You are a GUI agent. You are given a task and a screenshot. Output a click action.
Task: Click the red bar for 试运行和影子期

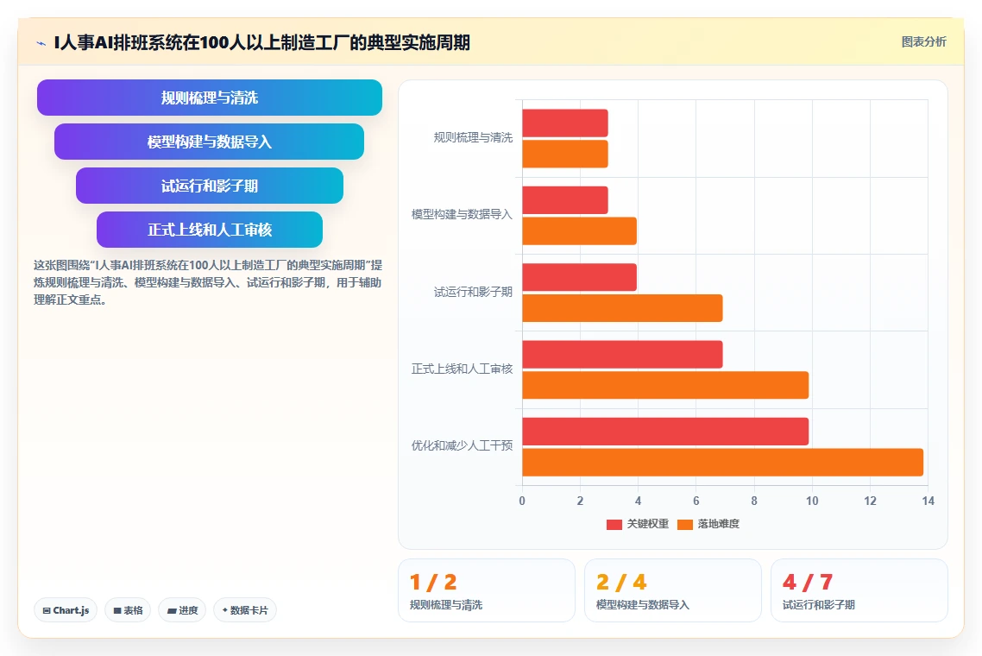click(579, 277)
